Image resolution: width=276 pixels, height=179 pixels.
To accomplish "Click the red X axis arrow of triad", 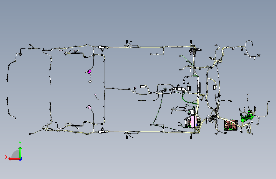I will pos(14,159).
